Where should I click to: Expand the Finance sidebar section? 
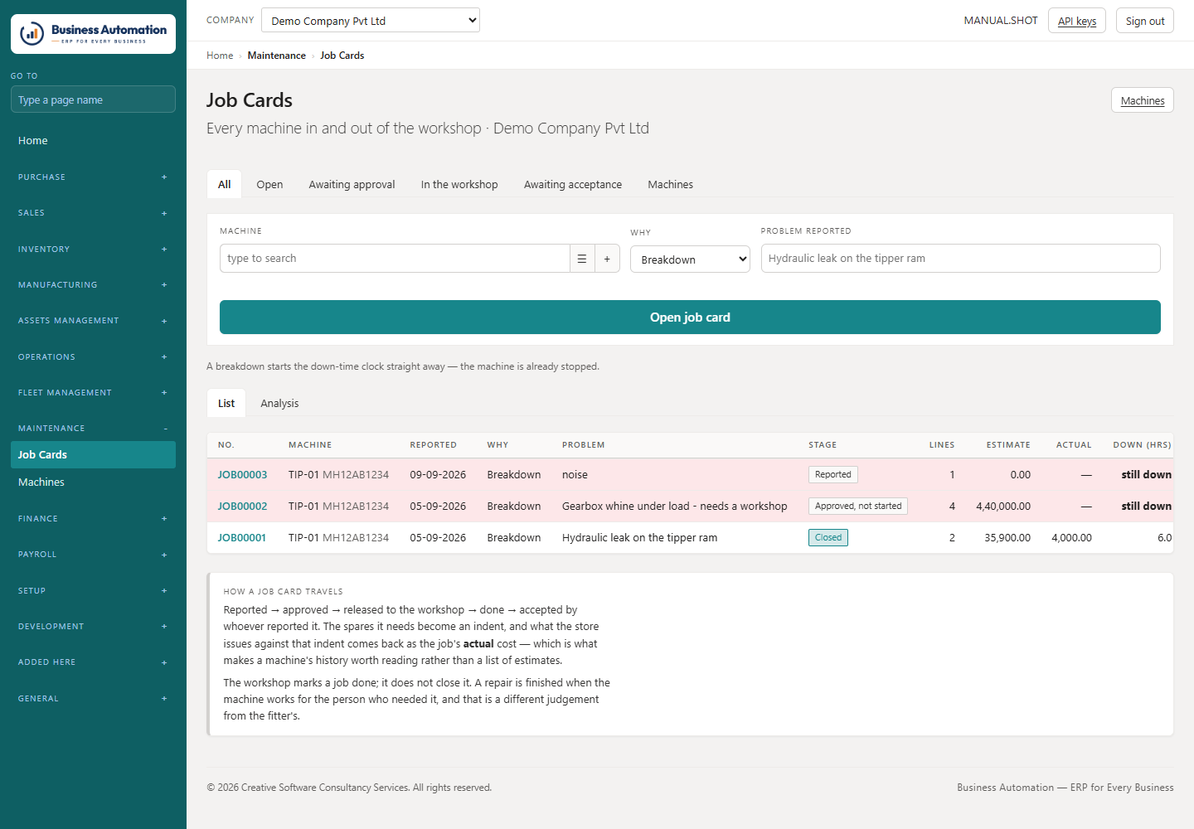coord(93,519)
